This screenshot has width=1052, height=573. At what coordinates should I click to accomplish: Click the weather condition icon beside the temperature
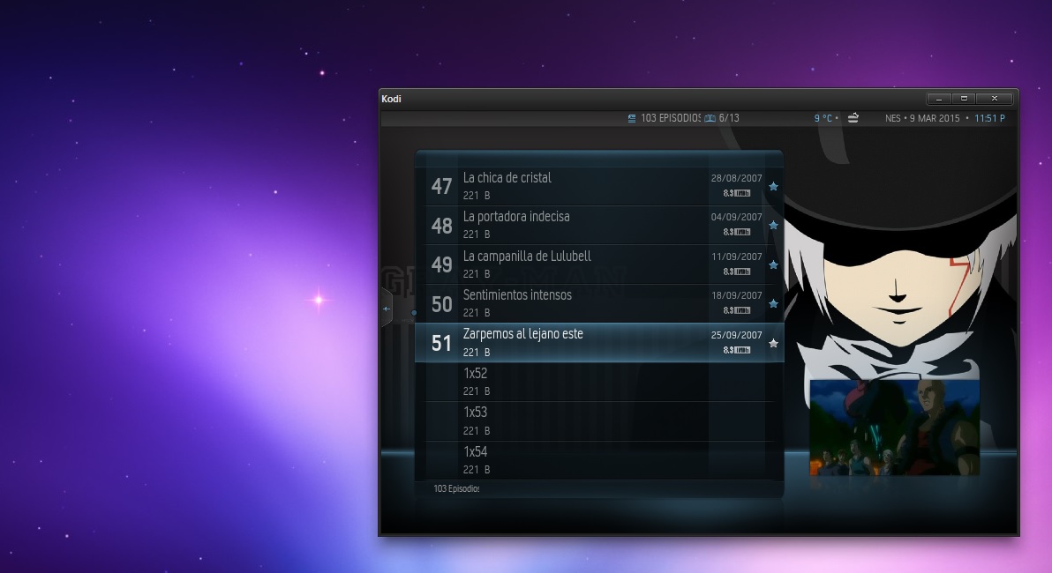853,116
